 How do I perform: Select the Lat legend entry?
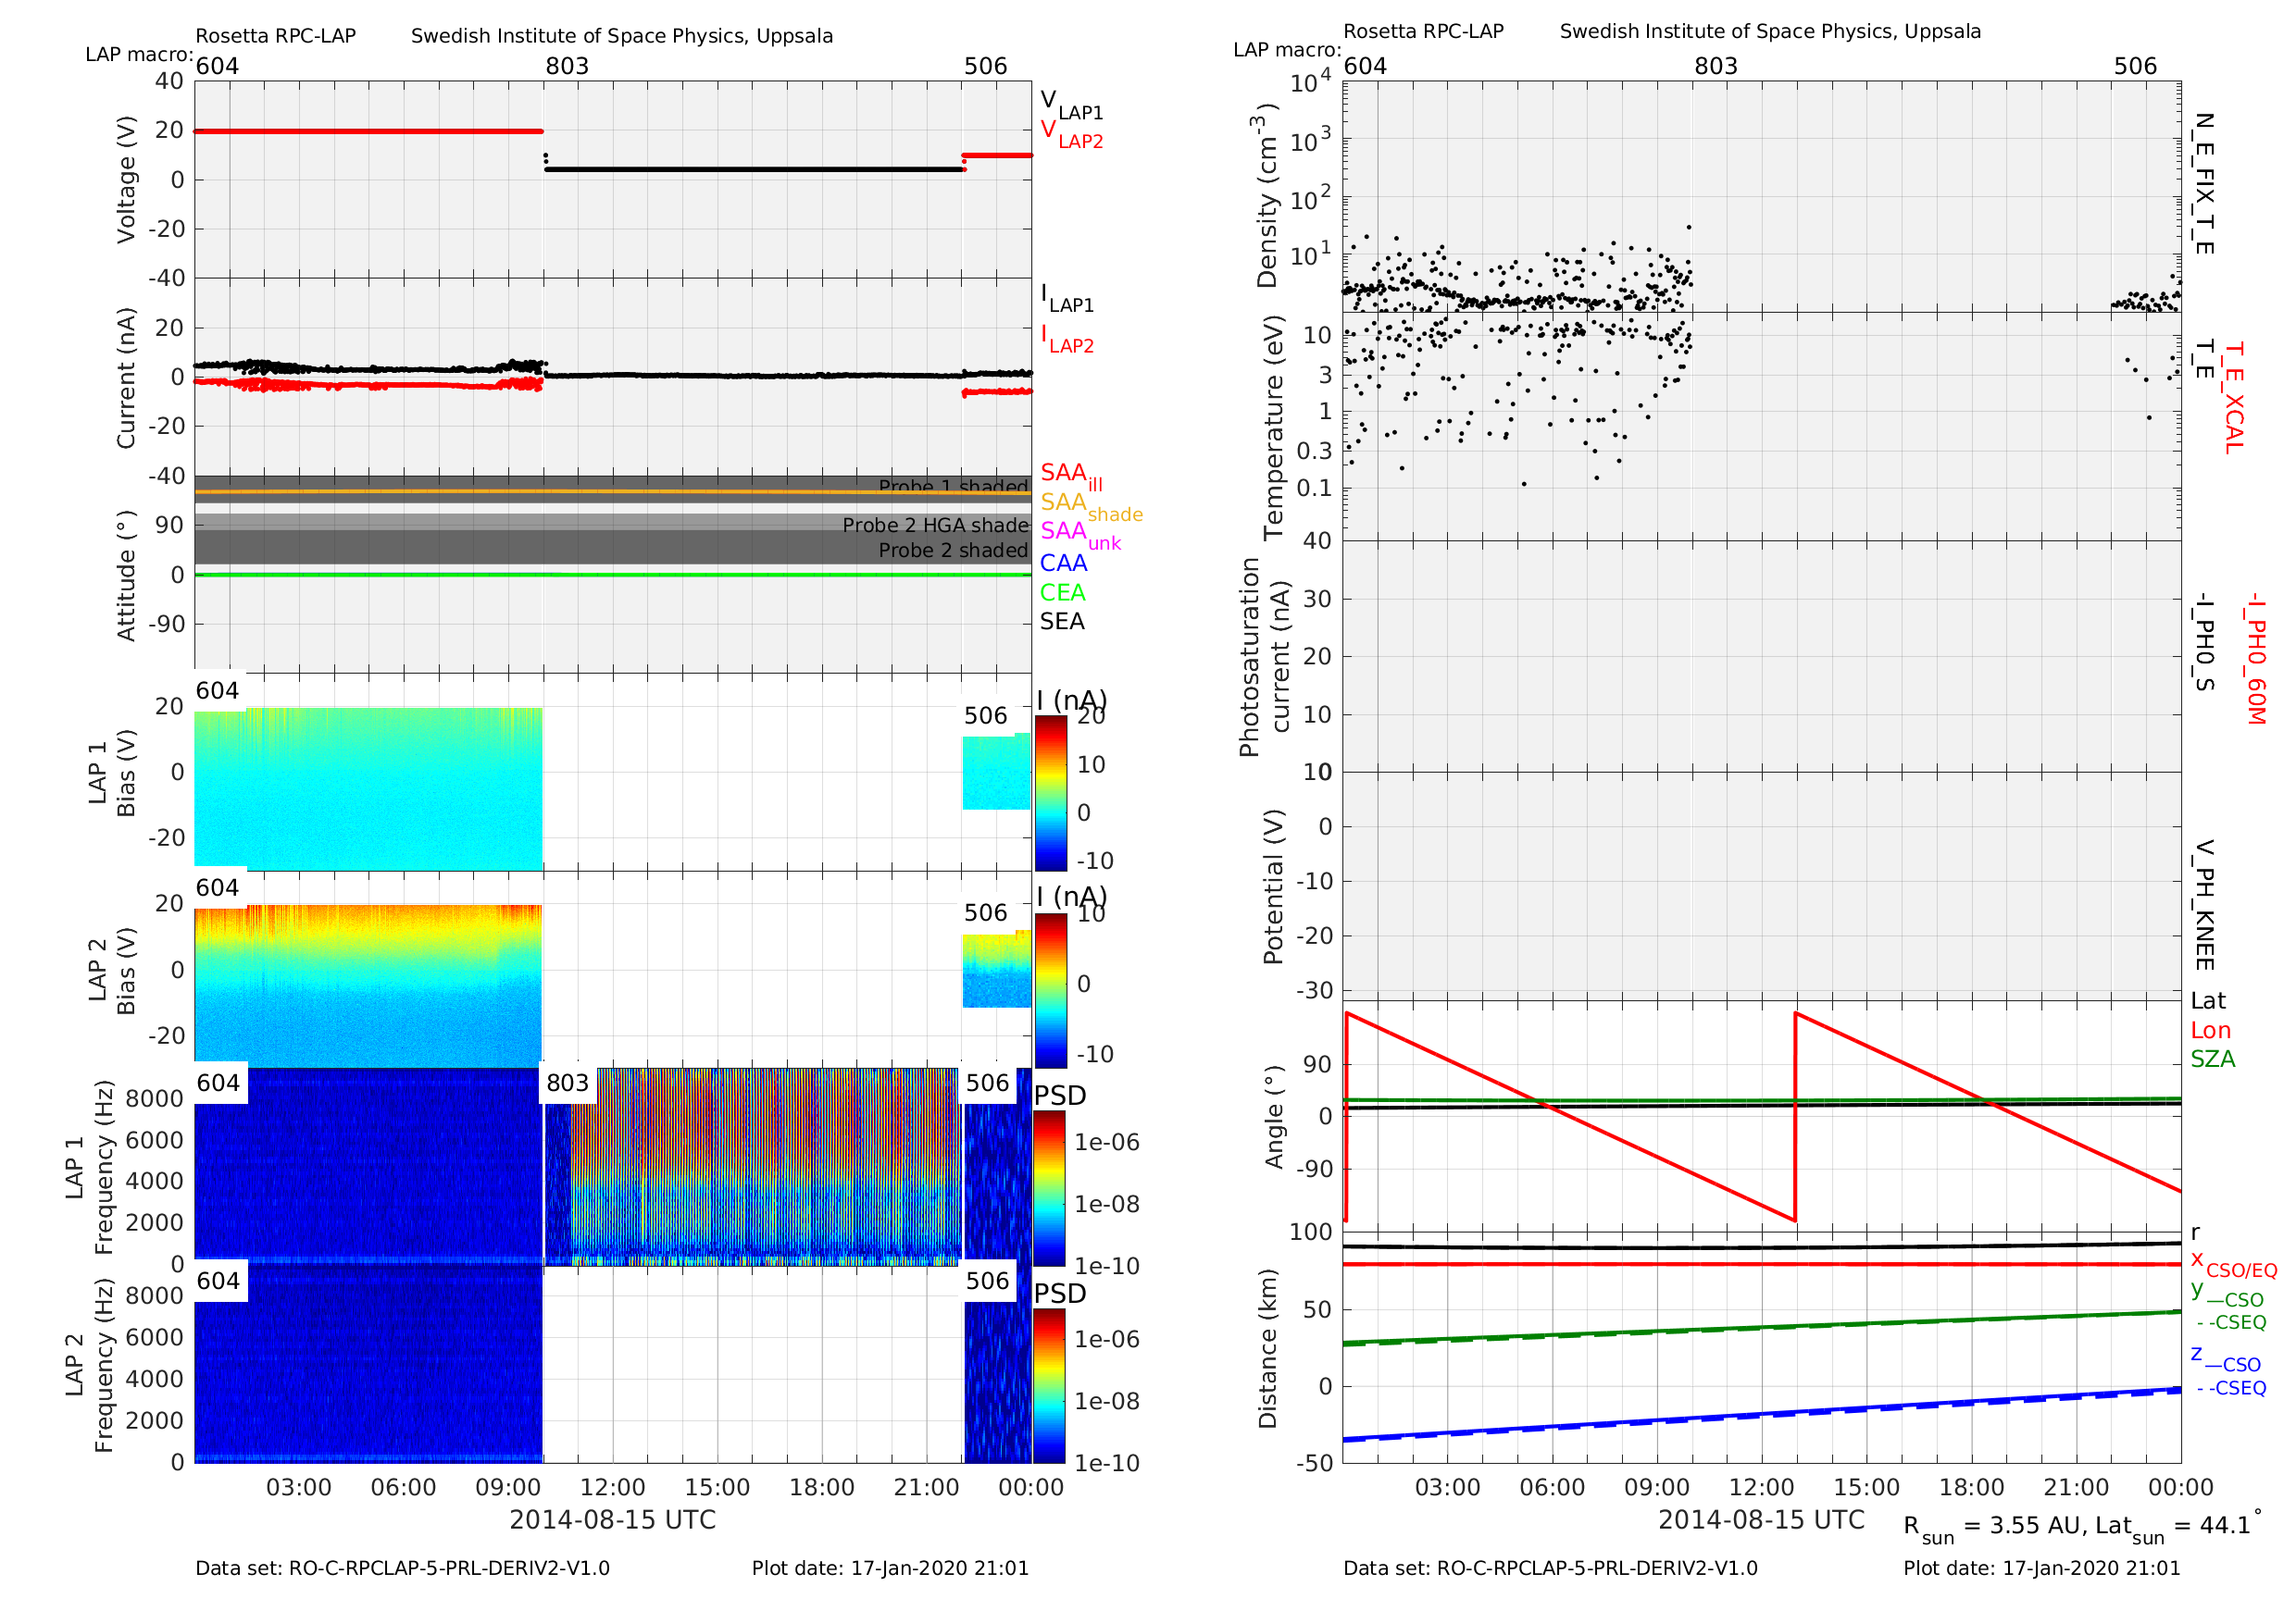point(2208,1000)
